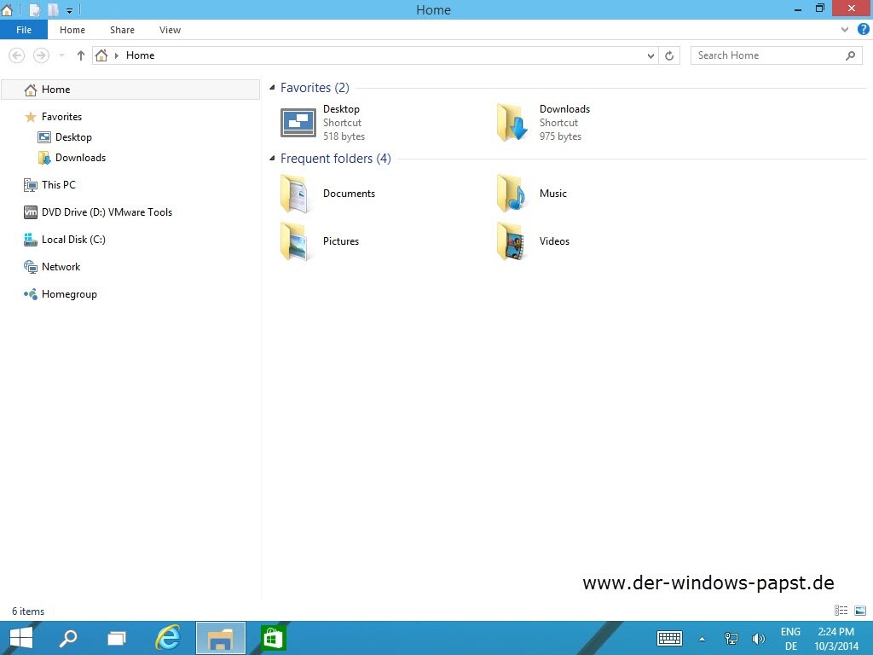This screenshot has width=873, height=655.
Task: Open the Downloads shortcut in Favorites group
Action: tap(512, 123)
